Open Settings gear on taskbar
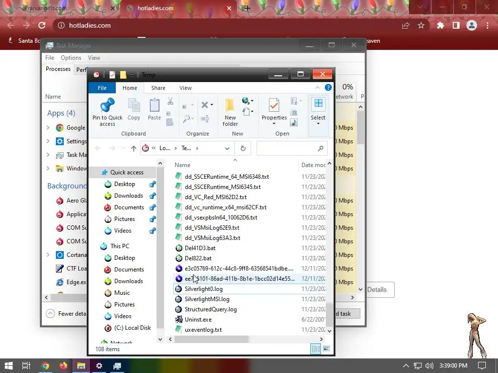The height and width of the screenshot is (373, 498). [x=99, y=366]
